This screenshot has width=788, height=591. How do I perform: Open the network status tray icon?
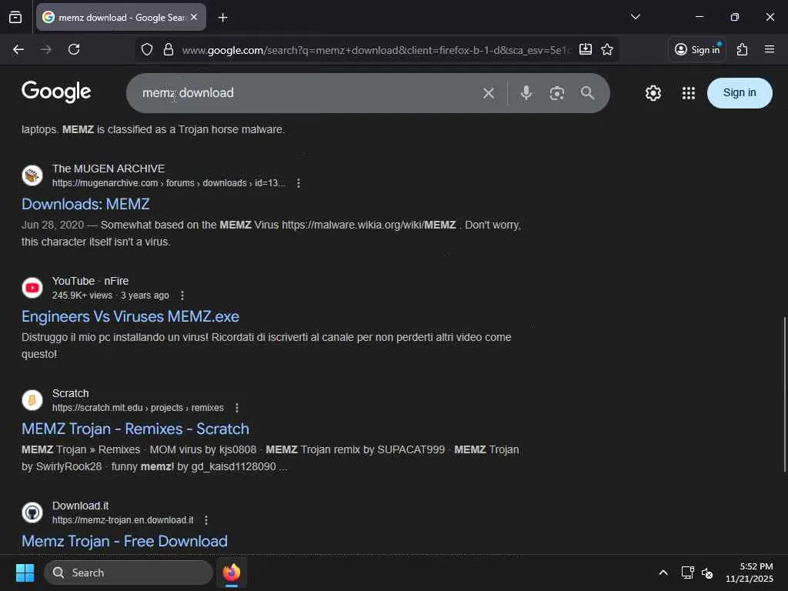coord(687,573)
